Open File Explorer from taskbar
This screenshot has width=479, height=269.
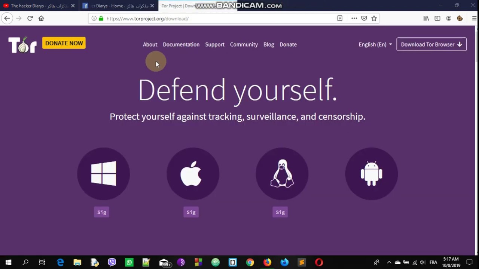pos(77,262)
